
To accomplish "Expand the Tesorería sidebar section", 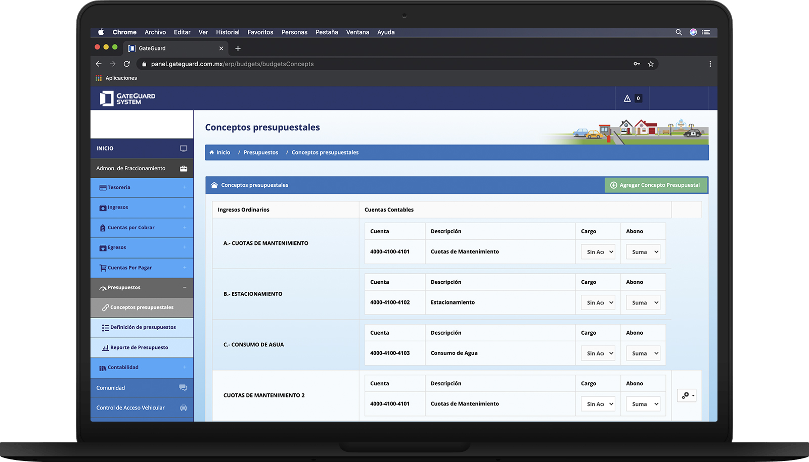I will (142, 188).
